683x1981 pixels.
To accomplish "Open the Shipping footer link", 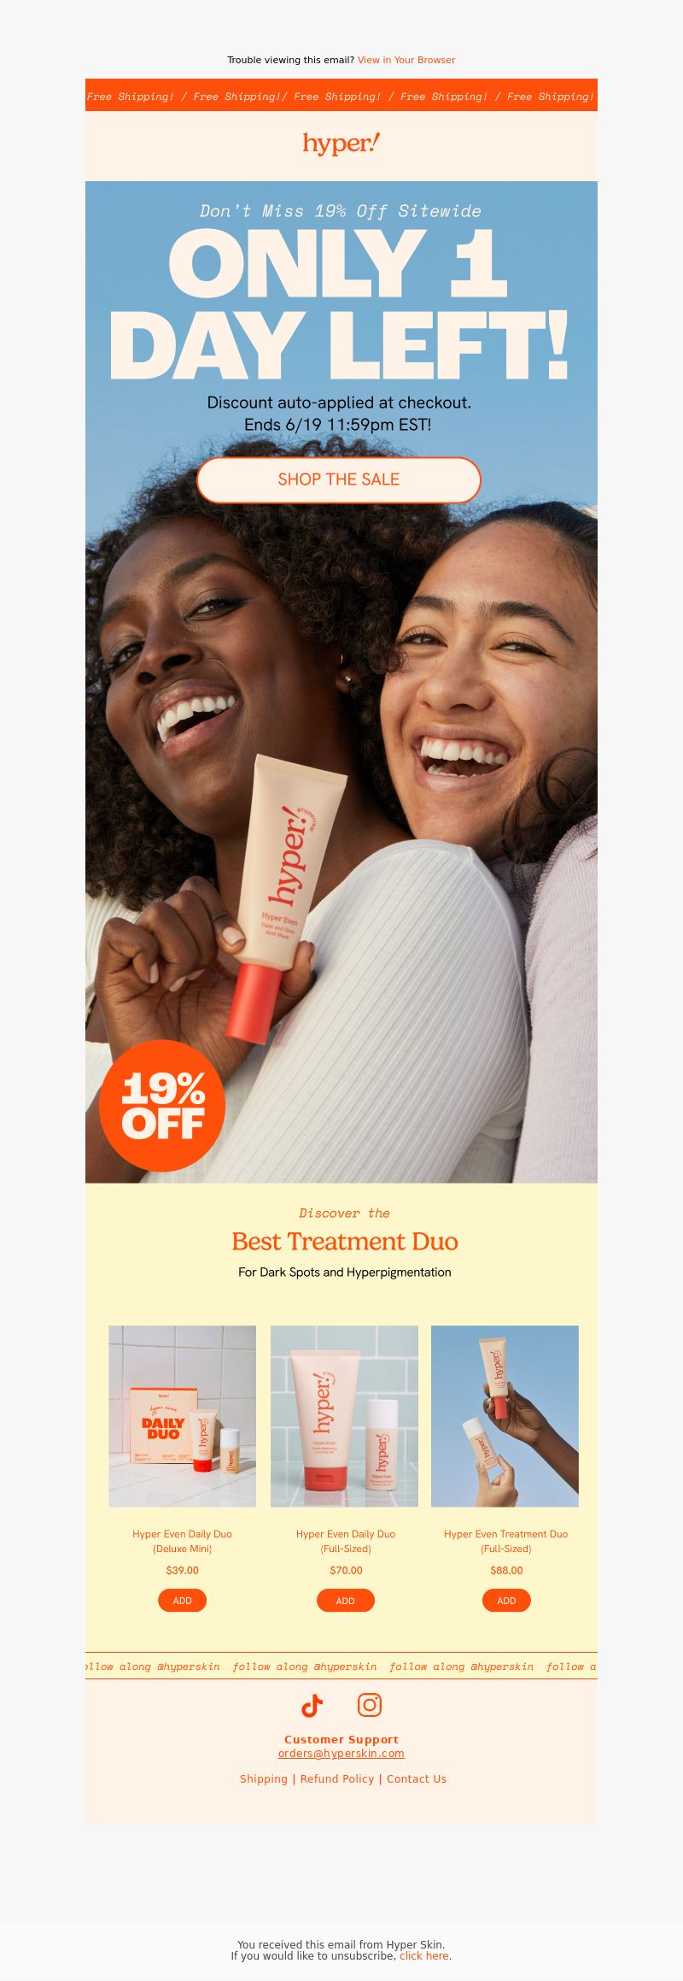I will 264,1778.
